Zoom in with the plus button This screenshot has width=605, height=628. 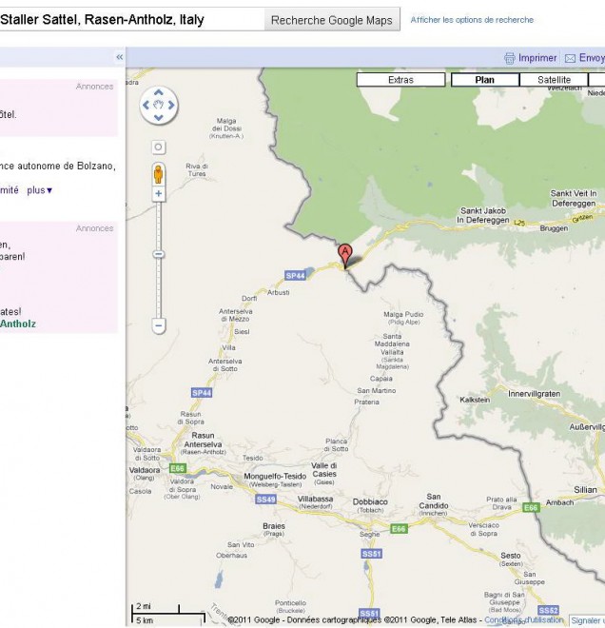tap(159, 194)
